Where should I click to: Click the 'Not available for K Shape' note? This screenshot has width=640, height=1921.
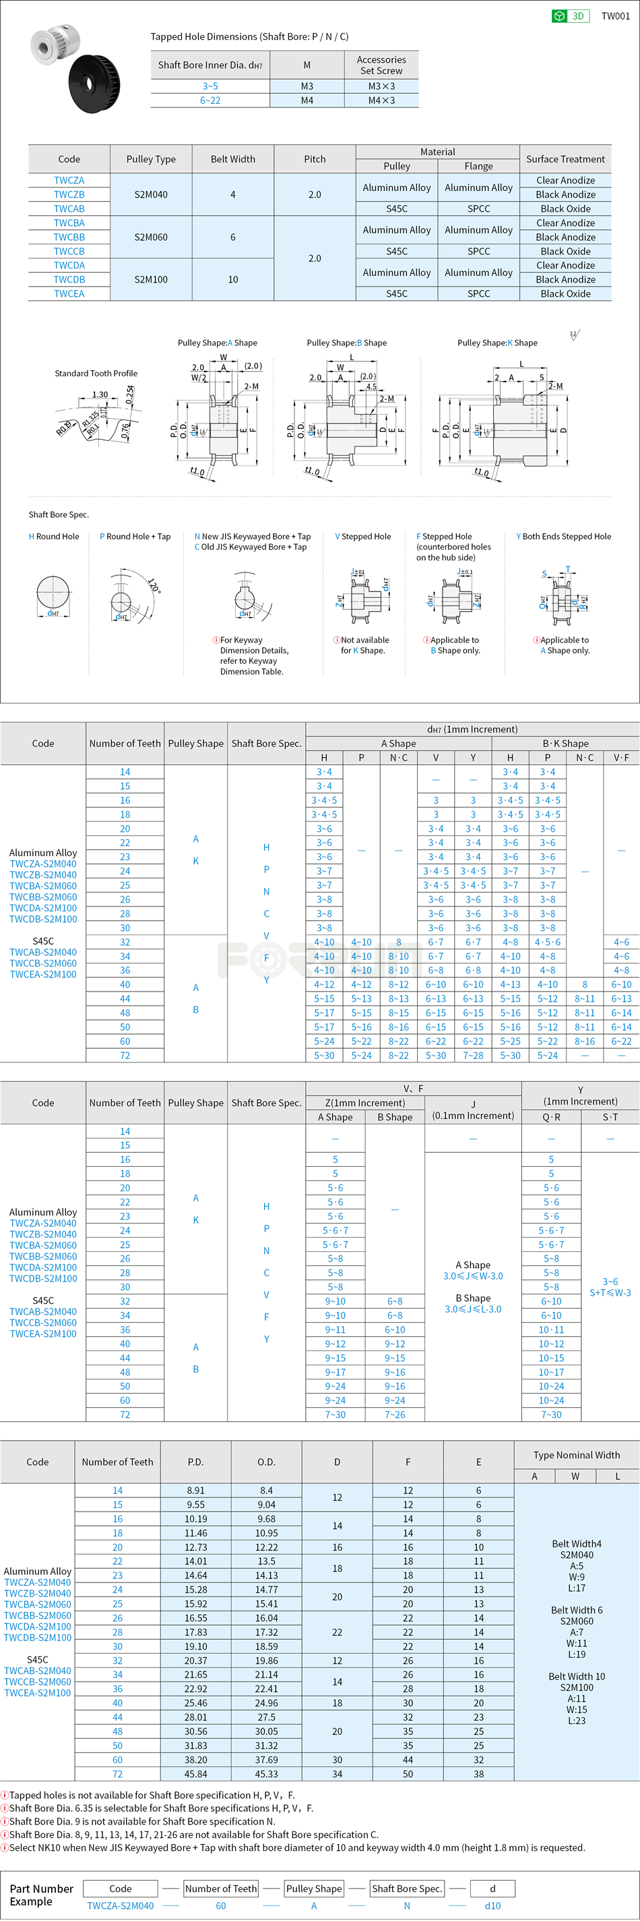point(361,645)
